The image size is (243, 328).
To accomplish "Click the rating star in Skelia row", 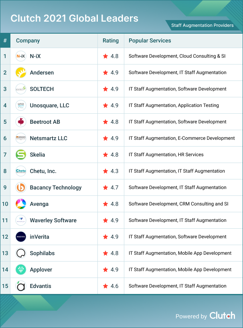I will coord(105,155).
